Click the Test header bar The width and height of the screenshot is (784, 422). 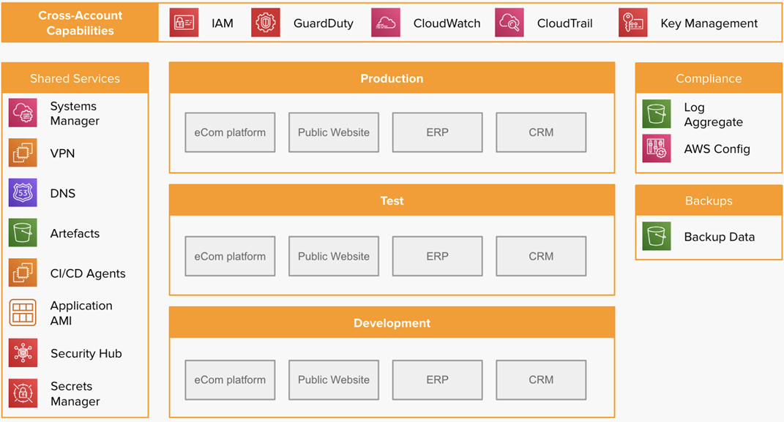392,201
